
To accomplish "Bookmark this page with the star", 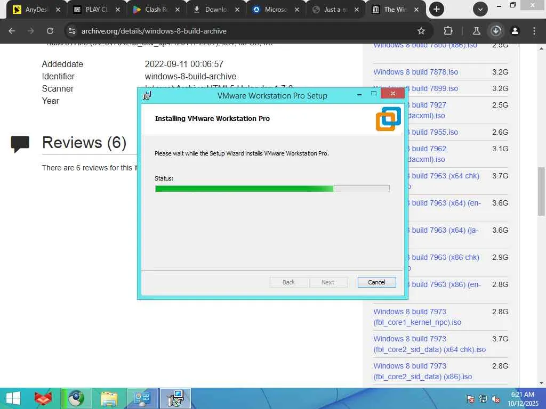I will 421,31.
